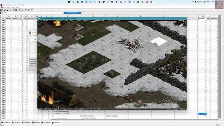Open the File menu of the spreadsheet editor
Screen dimensions: 224x126
(5, 7)
